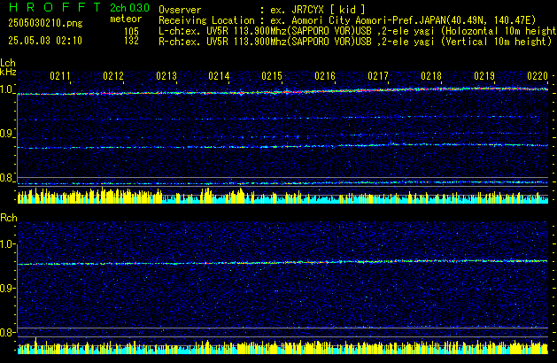Image resolution: width=557 pixels, height=363 pixels.
Task: Click the L-ch UV5R receiver description line
Action: tap(358, 31)
